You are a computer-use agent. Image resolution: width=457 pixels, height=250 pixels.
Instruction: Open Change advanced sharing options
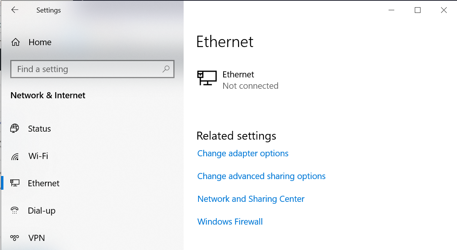point(261,176)
